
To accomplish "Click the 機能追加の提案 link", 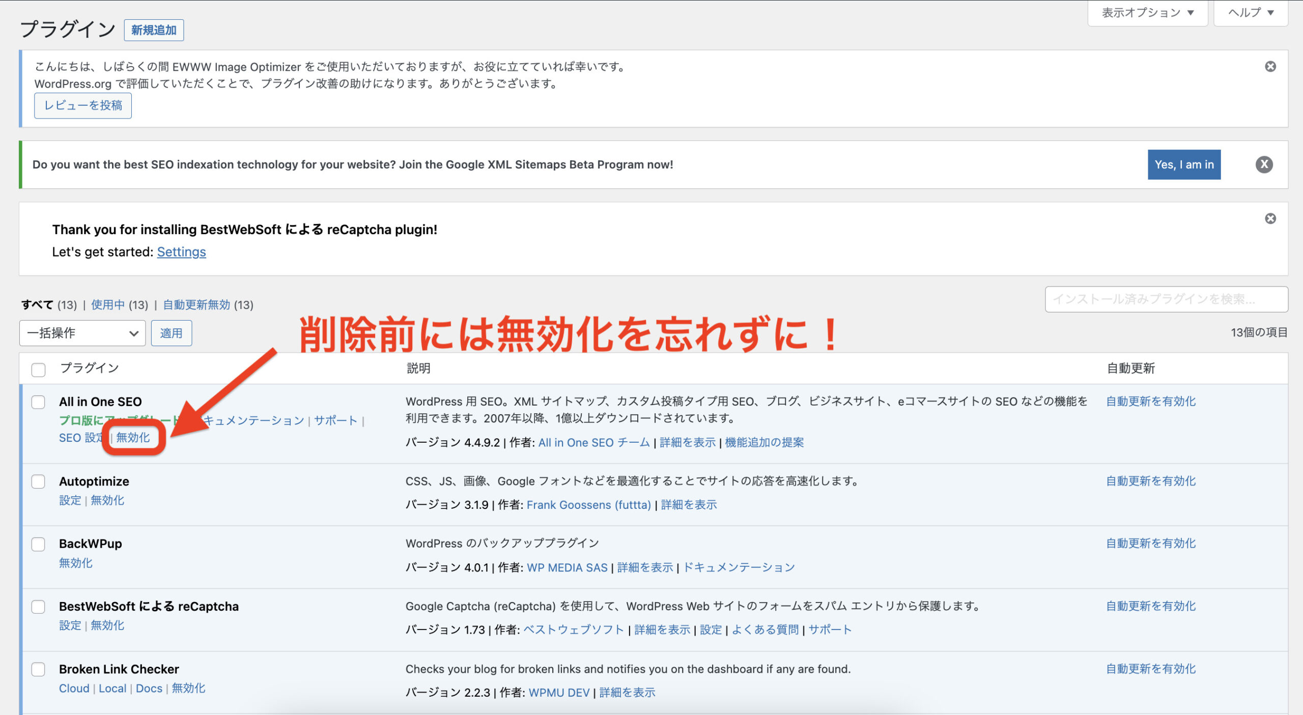I will [764, 443].
